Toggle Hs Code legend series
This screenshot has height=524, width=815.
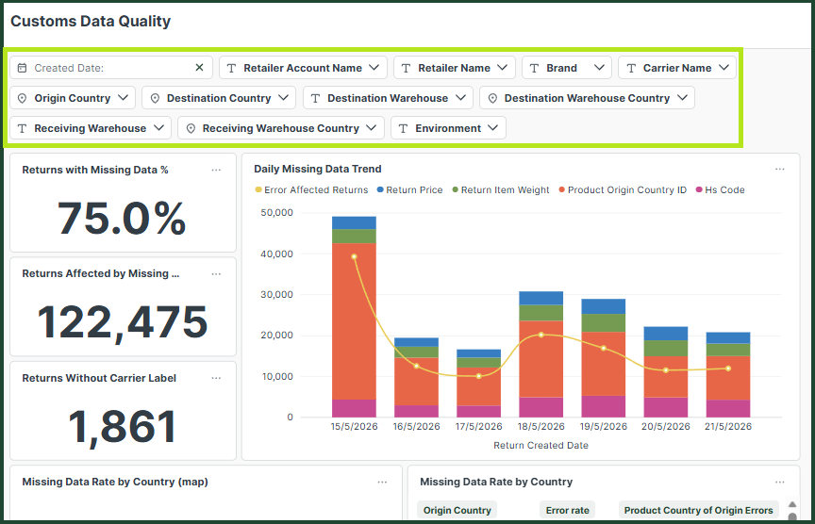[x=721, y=190]
